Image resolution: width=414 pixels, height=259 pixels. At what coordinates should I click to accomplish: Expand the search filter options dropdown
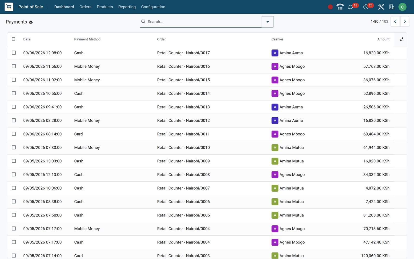268,22
